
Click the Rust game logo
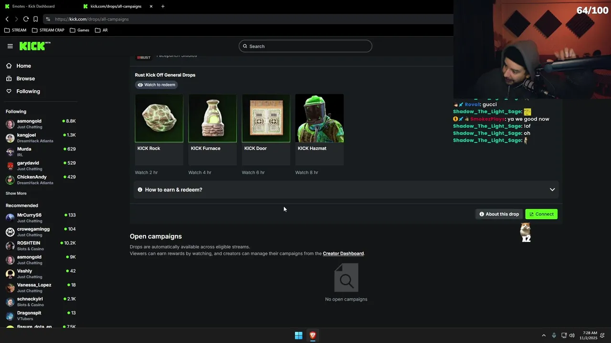(x=144, y=57)
